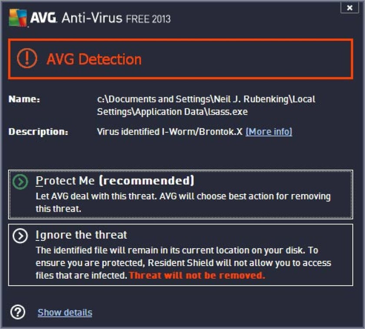Click the 'Virus identified I-Worm/Brontok.X' text
The height and width of the screenshot is (329, 365).
pyautogui.click(x=170, y=132)
